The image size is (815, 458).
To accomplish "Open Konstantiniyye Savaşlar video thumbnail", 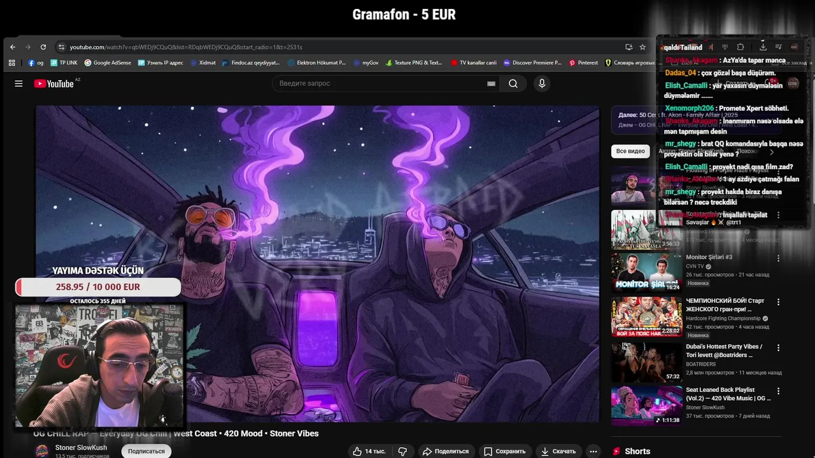I will click(646, 230).
